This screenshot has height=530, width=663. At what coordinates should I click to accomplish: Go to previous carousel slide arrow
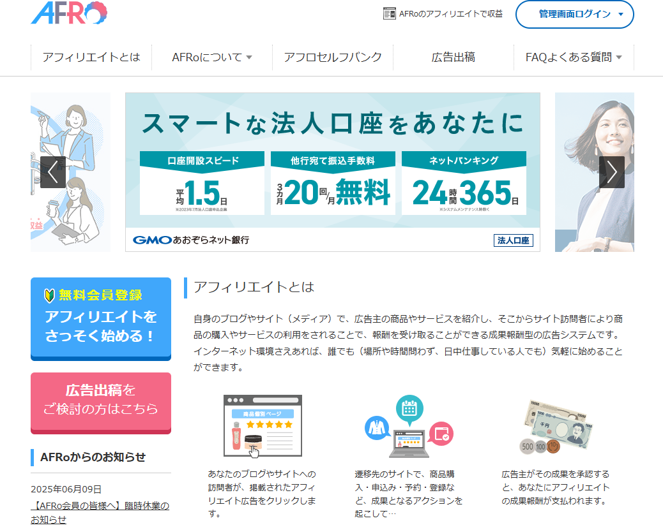[x=52, y=172]
